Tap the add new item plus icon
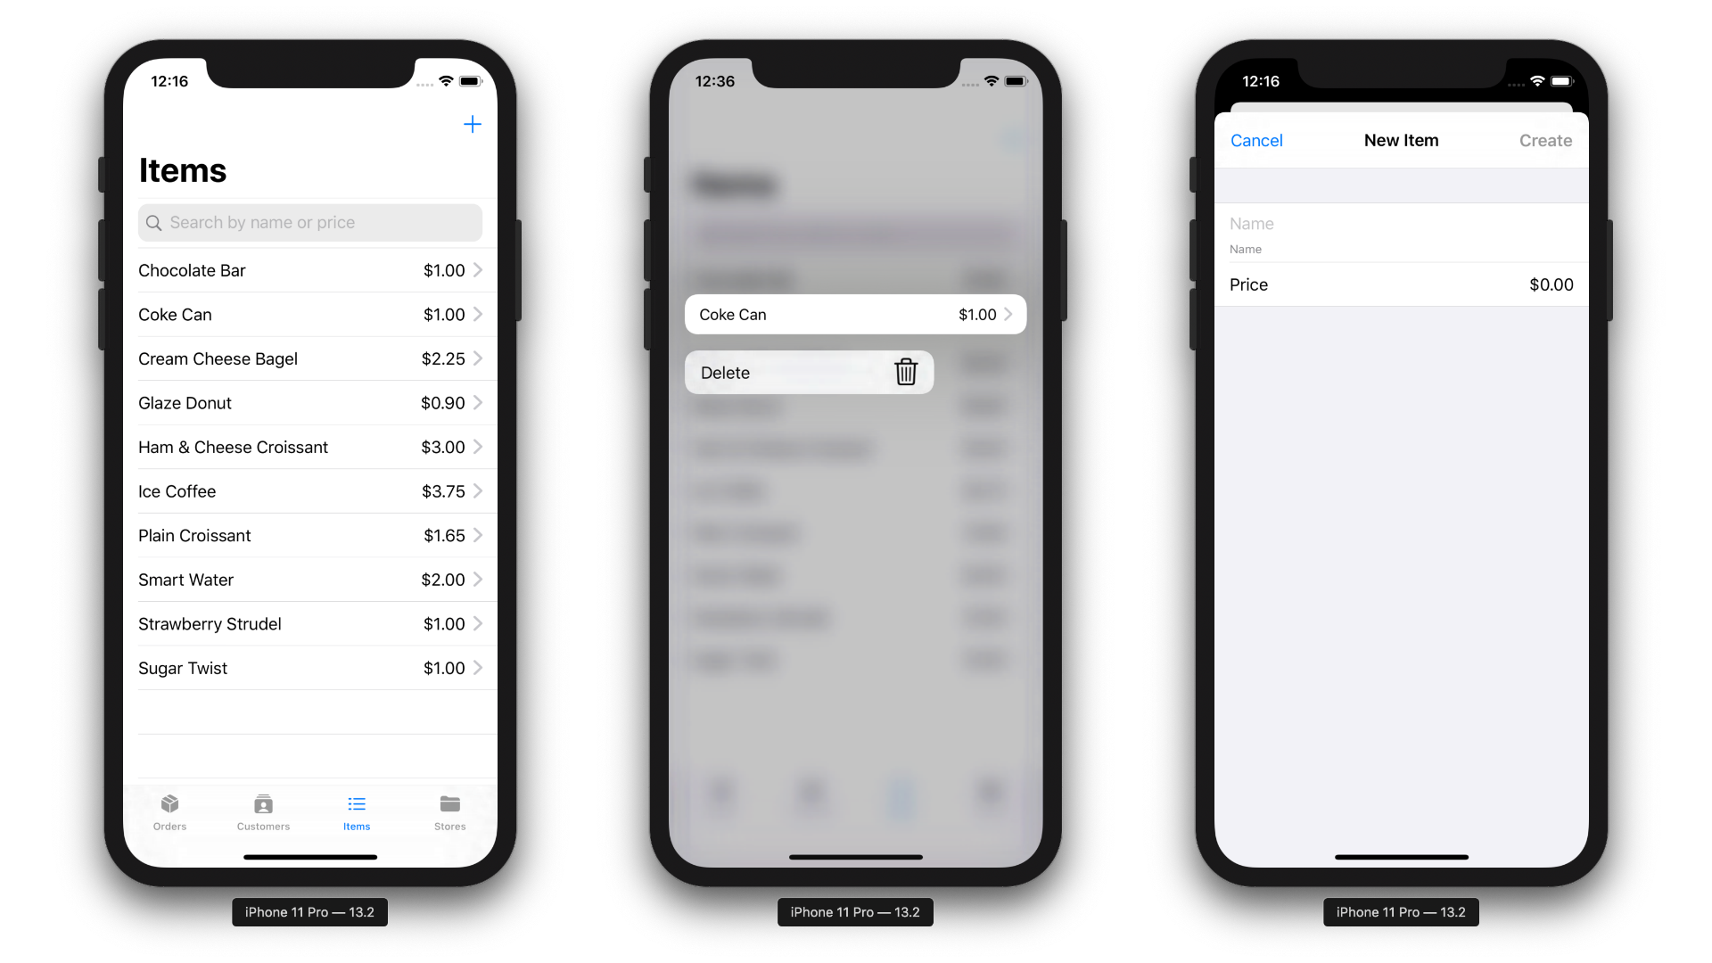Viewport: 1712px width, 963px height. 472,125
